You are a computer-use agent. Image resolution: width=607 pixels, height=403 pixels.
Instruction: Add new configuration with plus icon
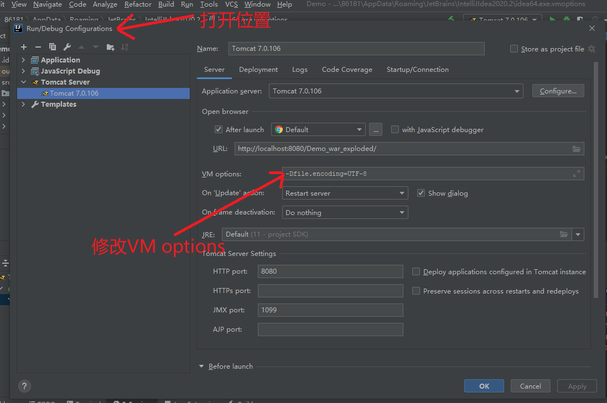24,47
